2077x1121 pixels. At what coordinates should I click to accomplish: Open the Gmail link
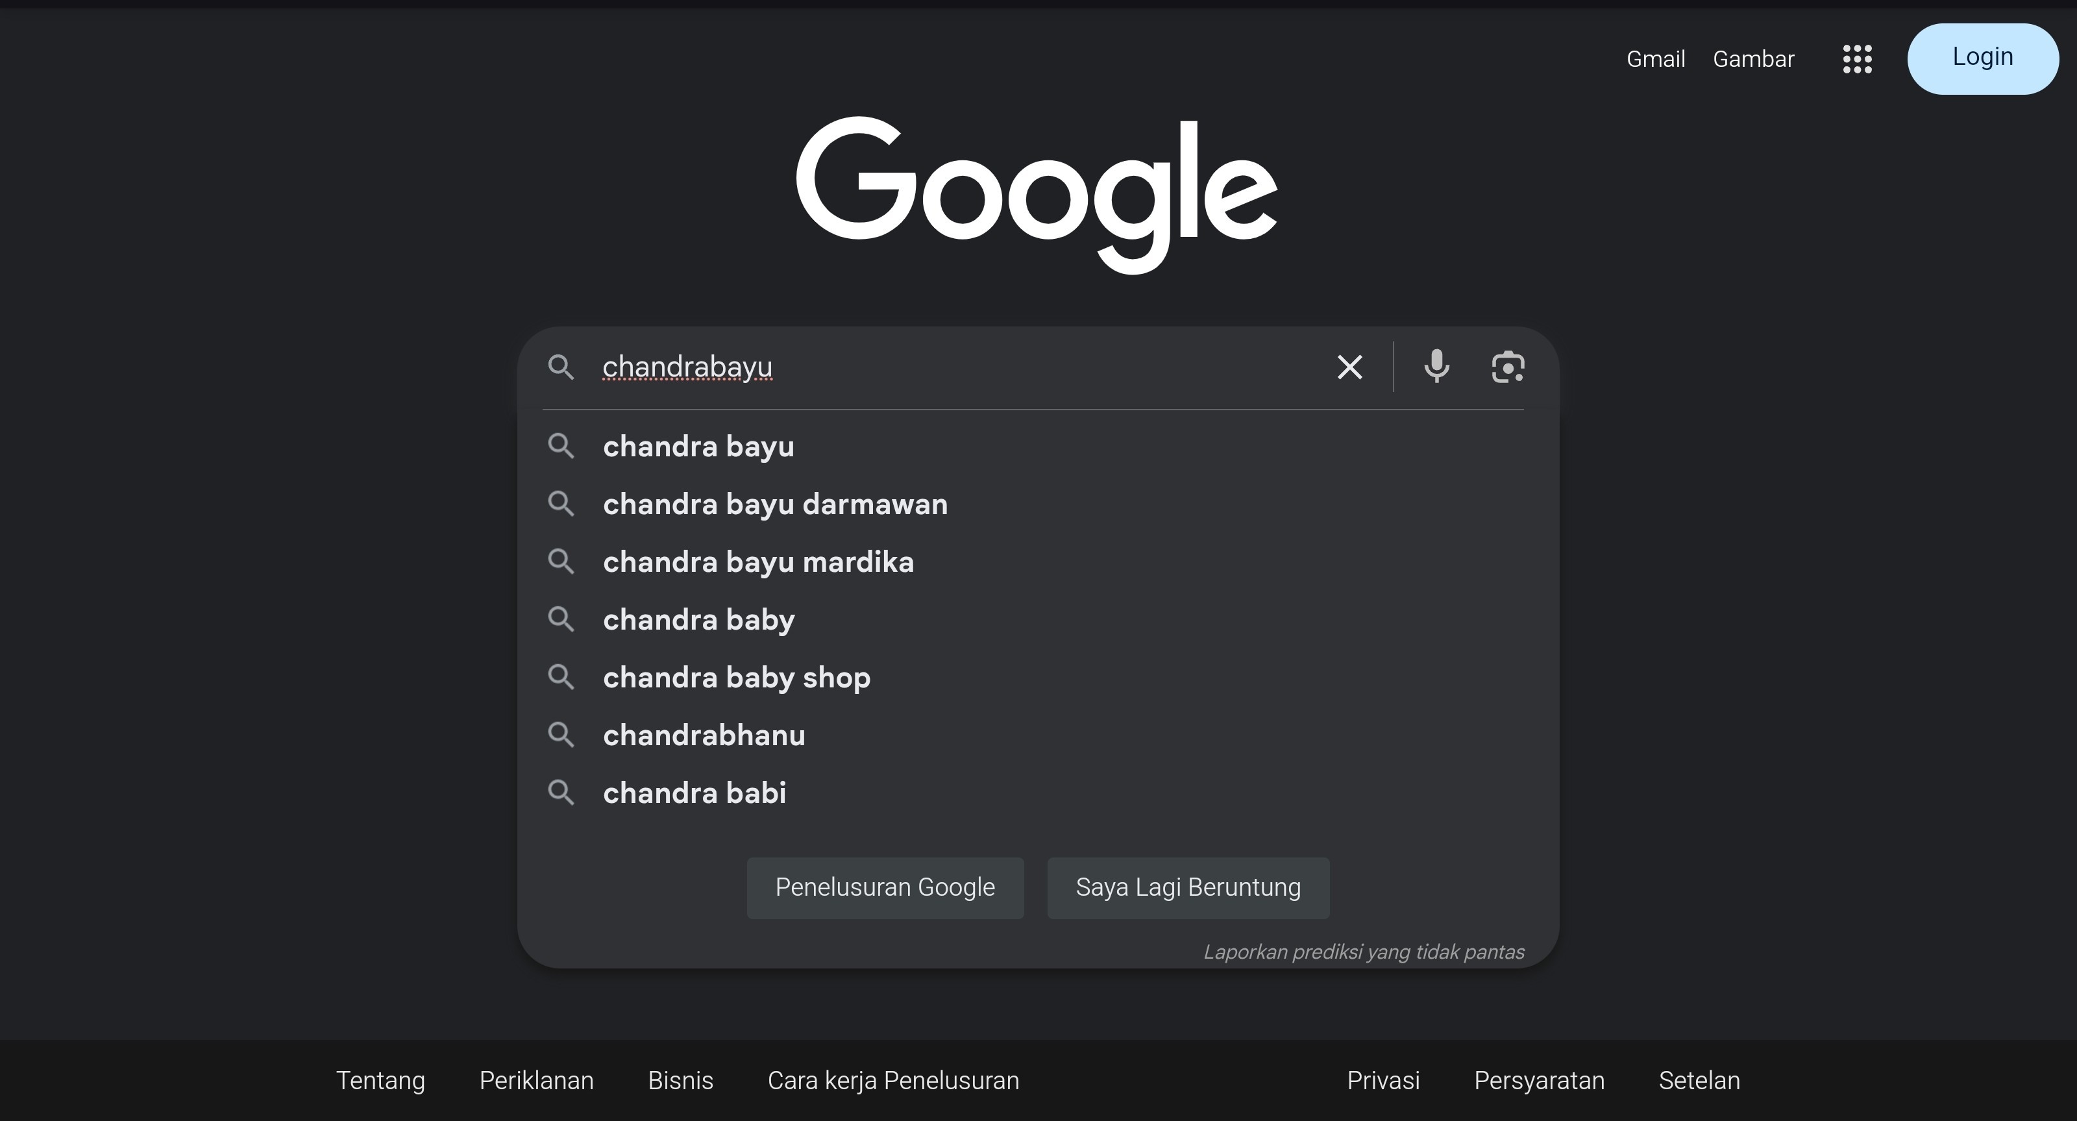click(1656, 59)
